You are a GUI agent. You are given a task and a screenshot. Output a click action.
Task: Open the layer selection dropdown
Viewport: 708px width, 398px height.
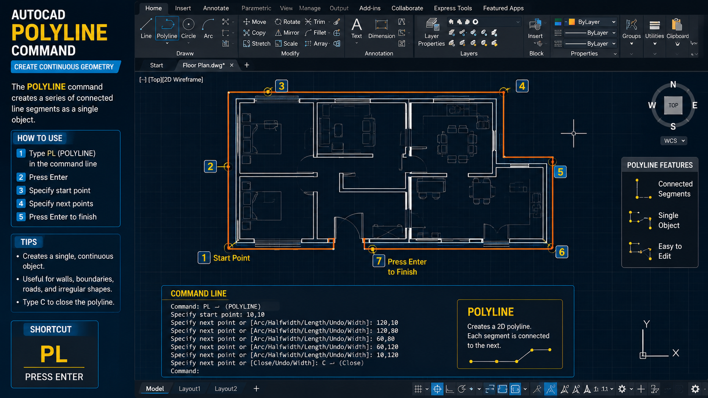(x=484, y=22)
